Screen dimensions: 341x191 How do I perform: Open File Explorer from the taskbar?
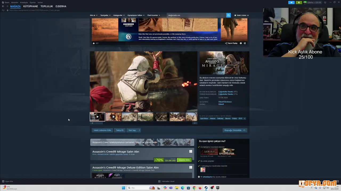click(x=177, y=188)
